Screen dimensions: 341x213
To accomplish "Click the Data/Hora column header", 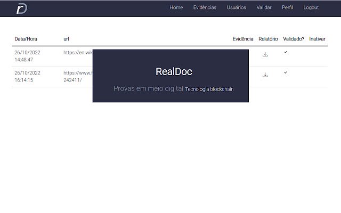I will click(x=26, y=39).
